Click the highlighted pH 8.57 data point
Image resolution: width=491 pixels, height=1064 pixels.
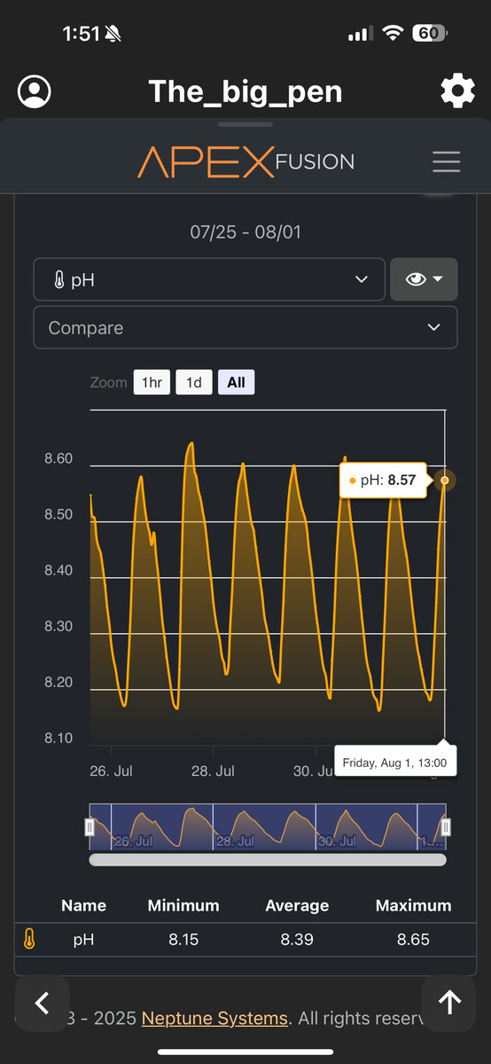(x=445, y=481)
